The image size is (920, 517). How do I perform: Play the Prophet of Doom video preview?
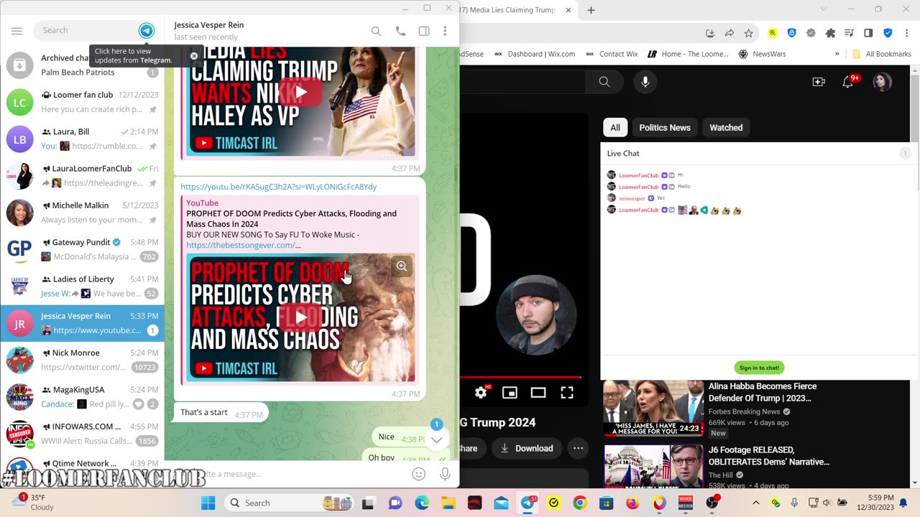tap(300, 317)
